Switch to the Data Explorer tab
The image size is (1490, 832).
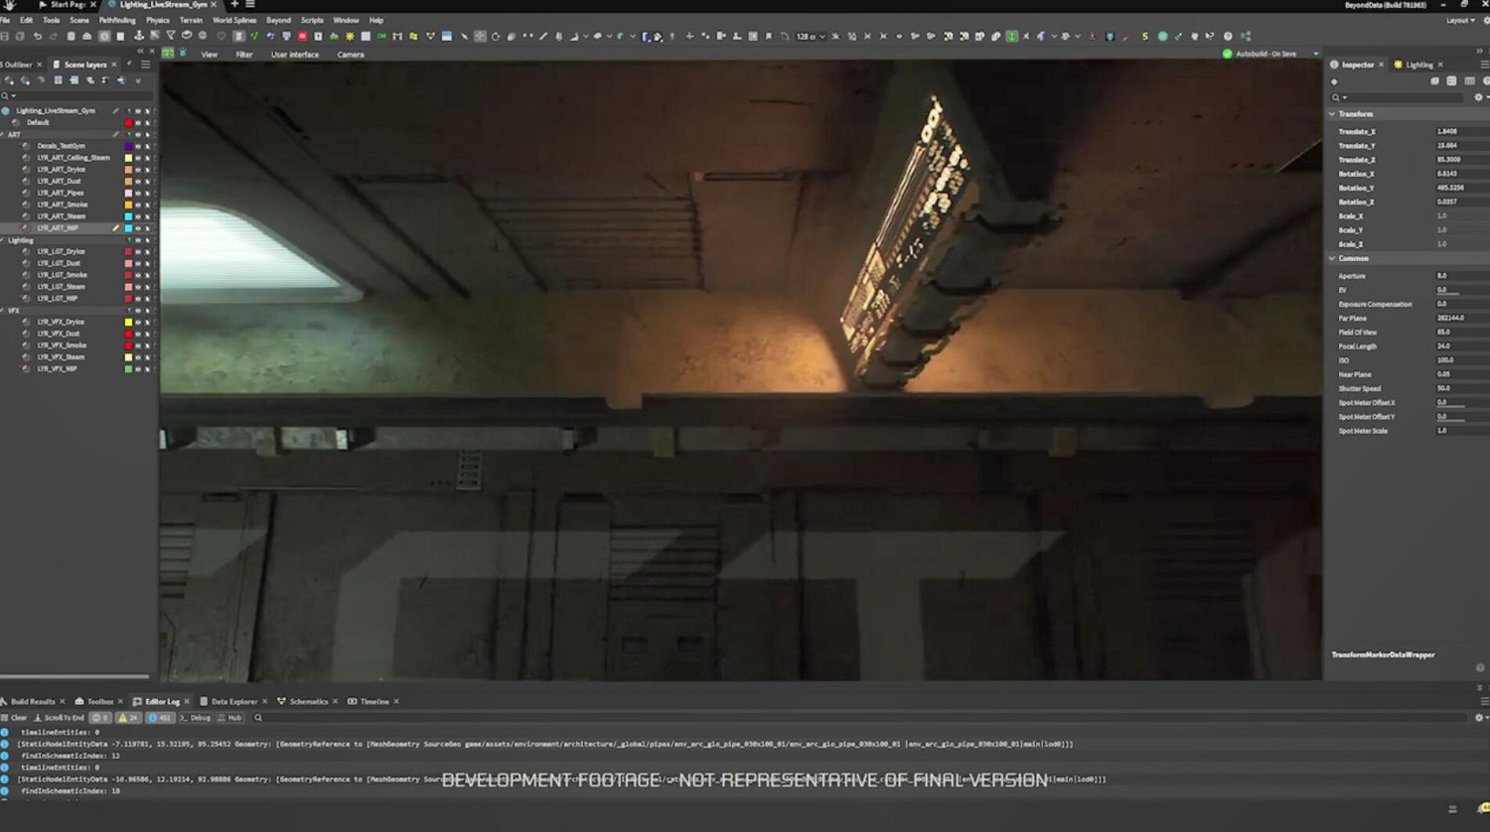tap(233, 702)
